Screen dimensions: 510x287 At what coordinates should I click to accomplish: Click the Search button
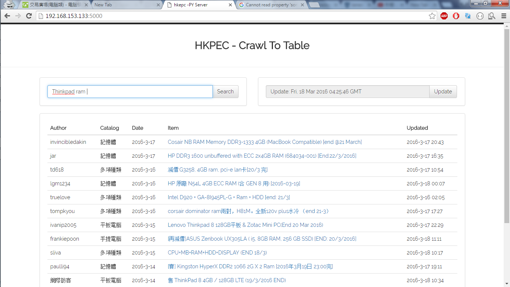point(226,92)
